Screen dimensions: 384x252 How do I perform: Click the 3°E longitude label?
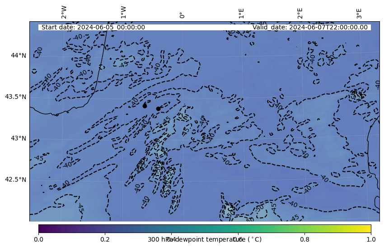(x=359, y=13)
